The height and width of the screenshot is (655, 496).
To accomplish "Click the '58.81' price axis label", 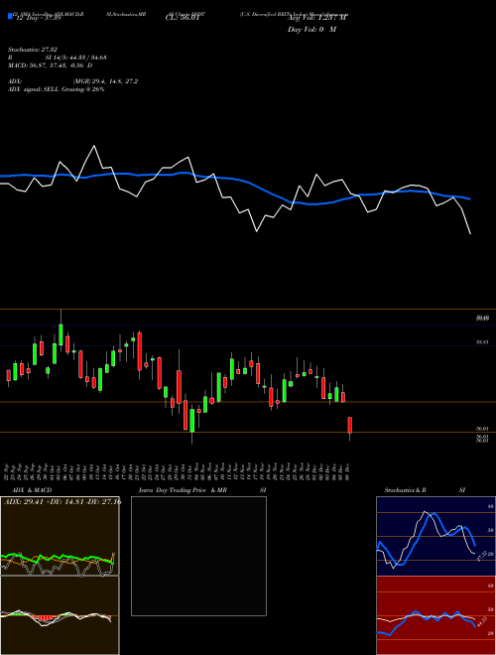I will tap(483, 341).
